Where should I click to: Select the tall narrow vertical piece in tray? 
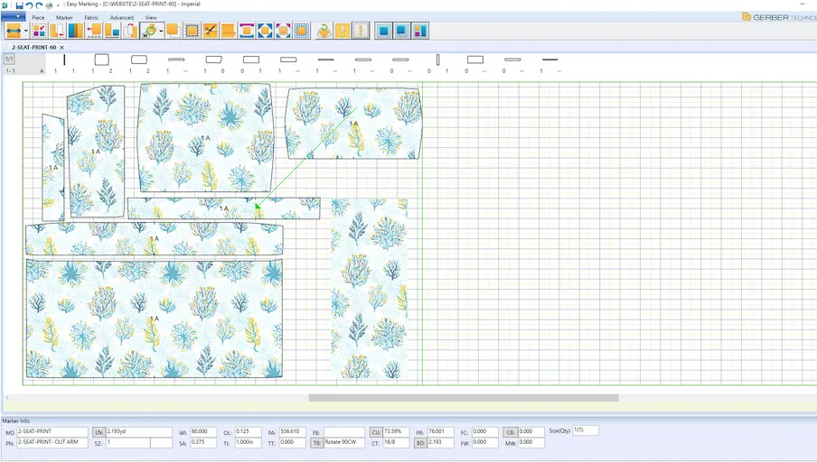(437, 60)
